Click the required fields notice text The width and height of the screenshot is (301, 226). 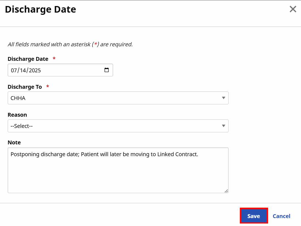[70, 44]
